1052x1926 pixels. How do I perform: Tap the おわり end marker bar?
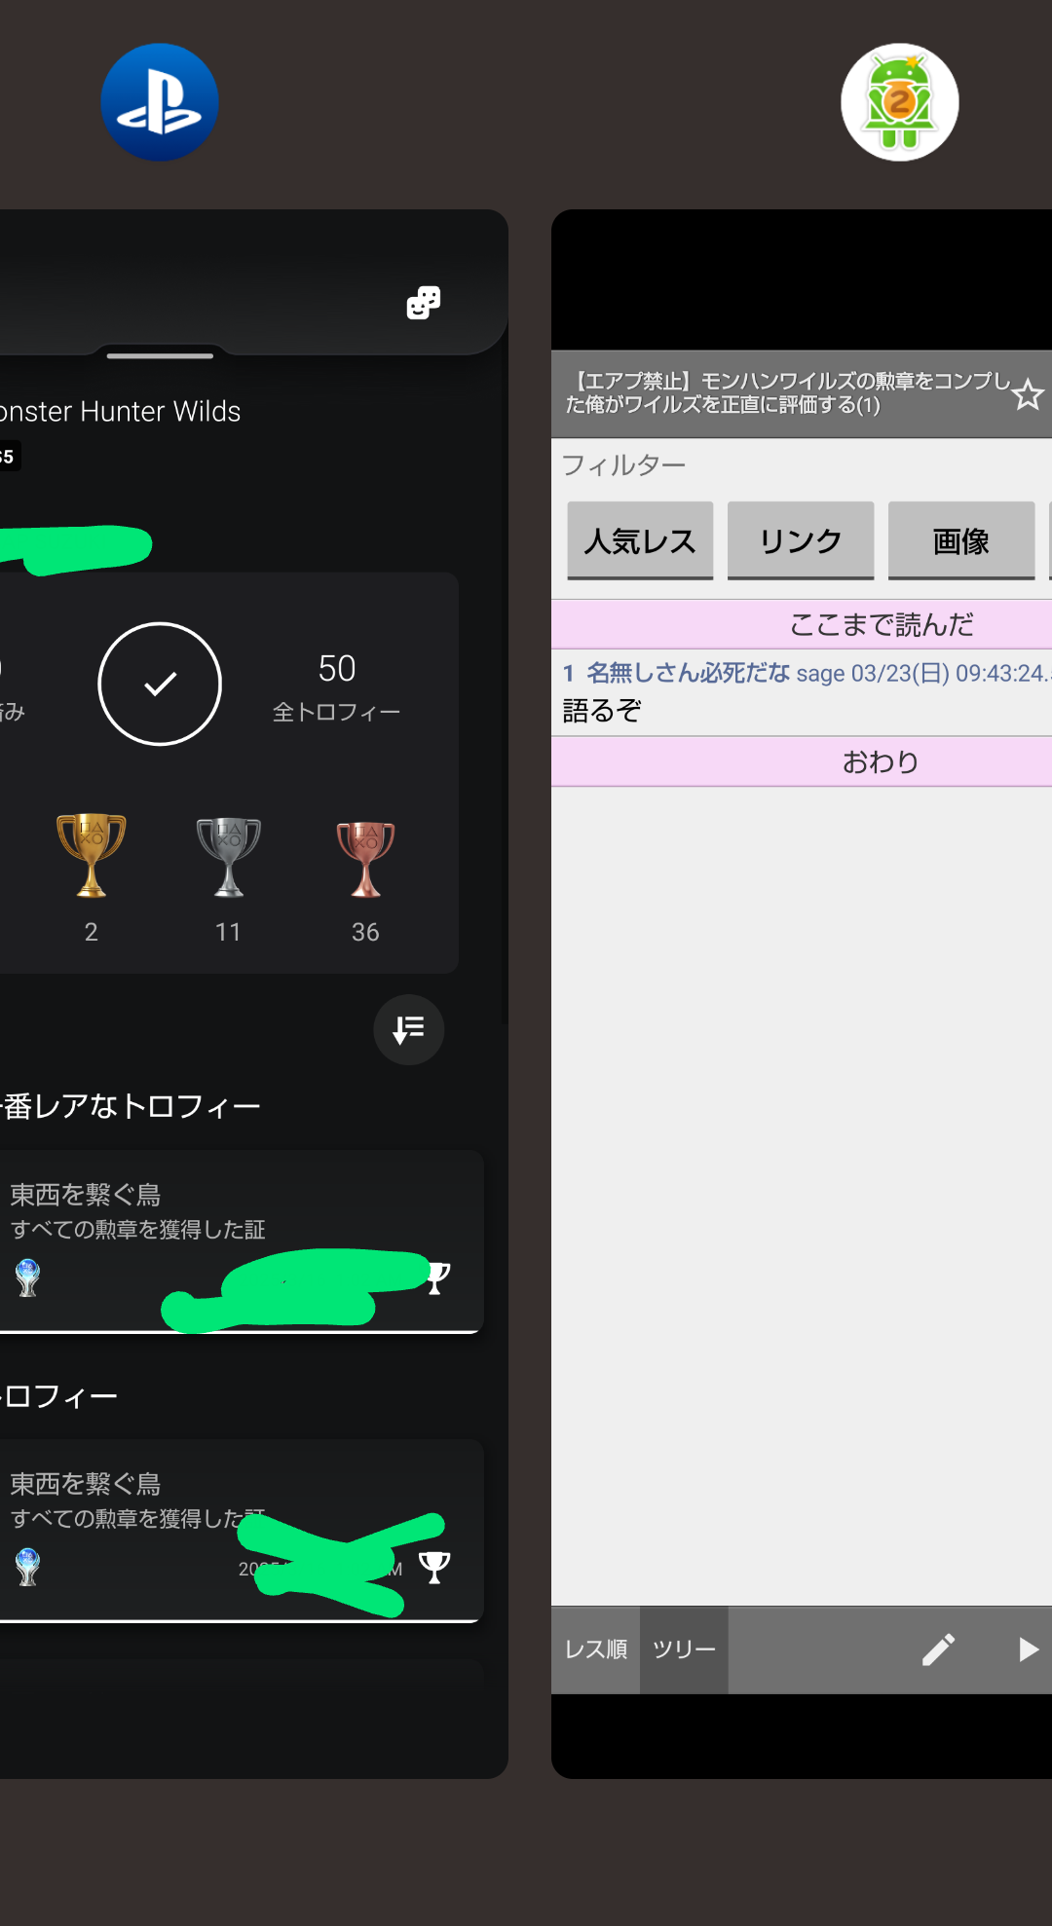pos(802,761)
